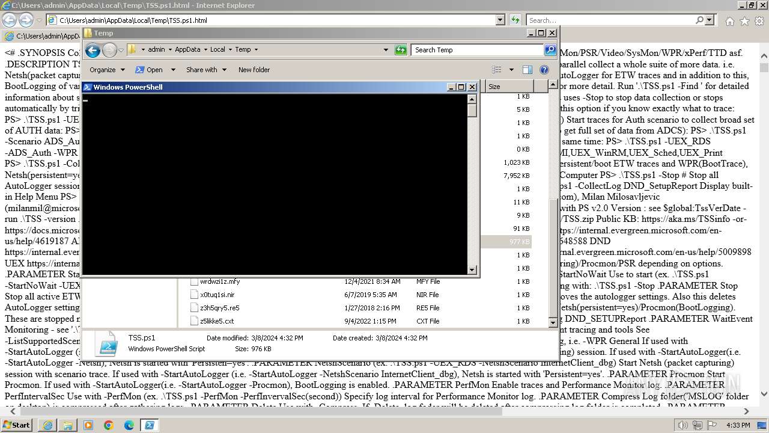Click the taskbar clock 4:33 PM

[x=738, y=425]
